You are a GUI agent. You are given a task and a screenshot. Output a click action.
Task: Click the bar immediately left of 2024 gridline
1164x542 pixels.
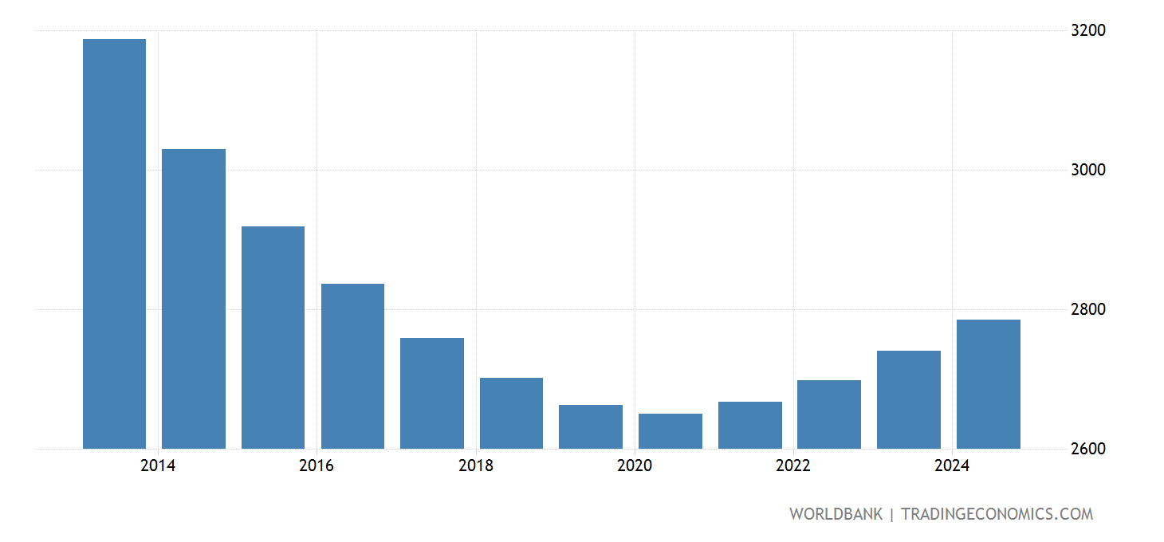(908, 399)
